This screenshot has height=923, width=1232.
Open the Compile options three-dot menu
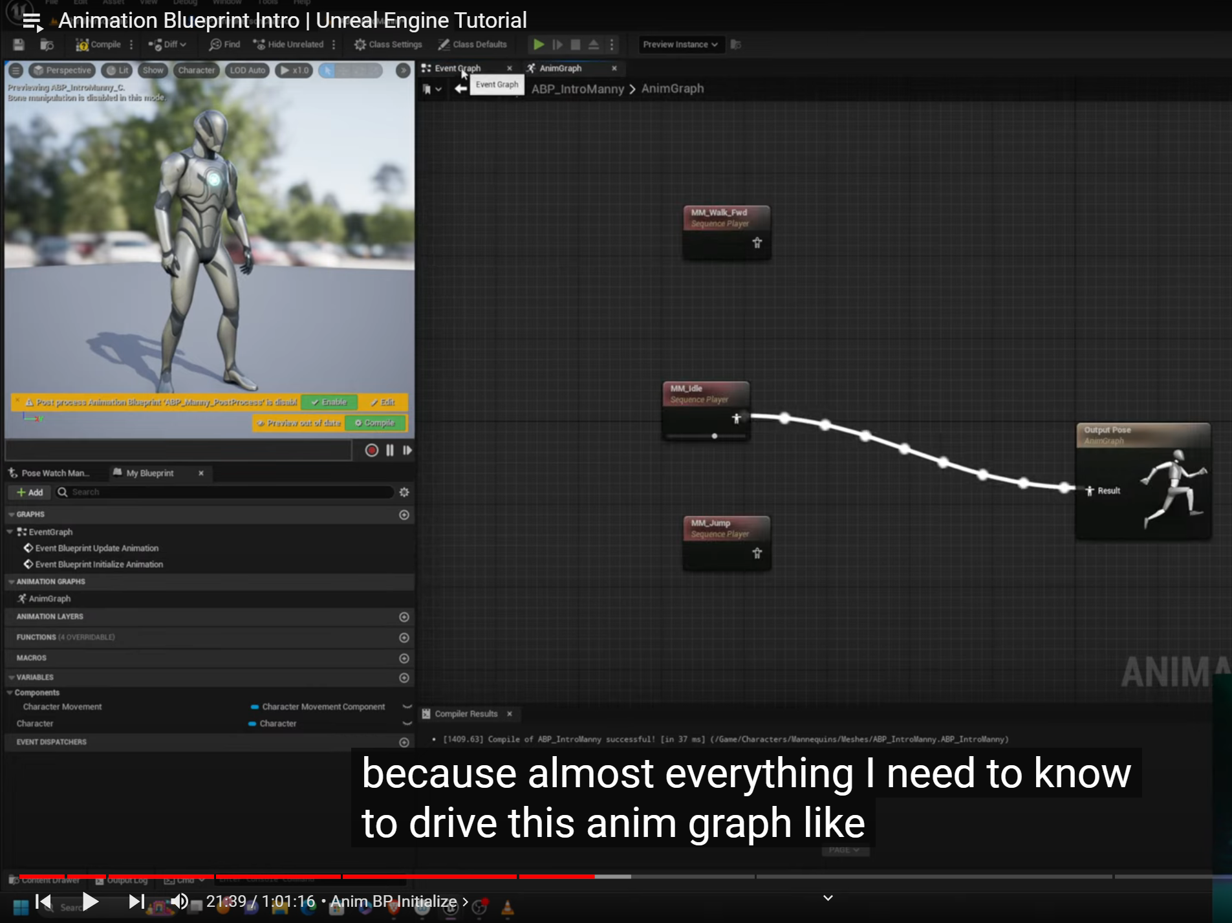131,45
